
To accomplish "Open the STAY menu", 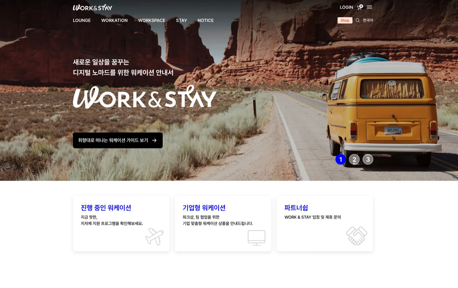I will (x=181, y=20).
